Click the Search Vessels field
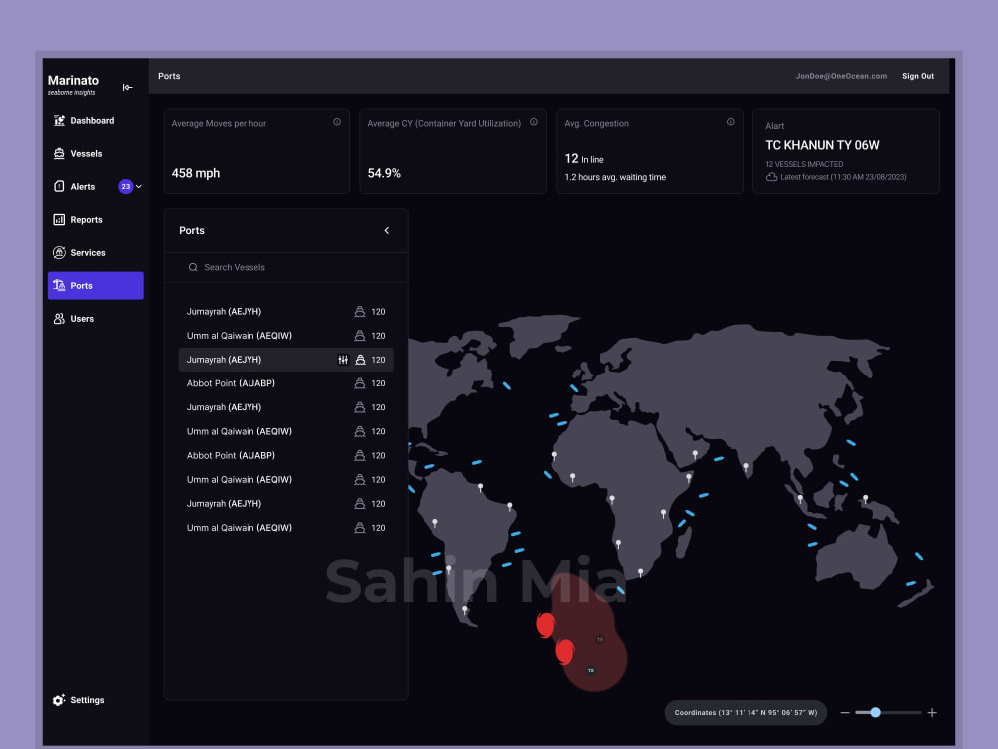The image size is (998, 749). [x=285, y=267]
